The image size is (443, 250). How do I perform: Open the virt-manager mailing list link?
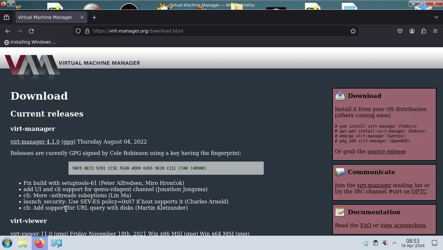(x=374, y=185)
